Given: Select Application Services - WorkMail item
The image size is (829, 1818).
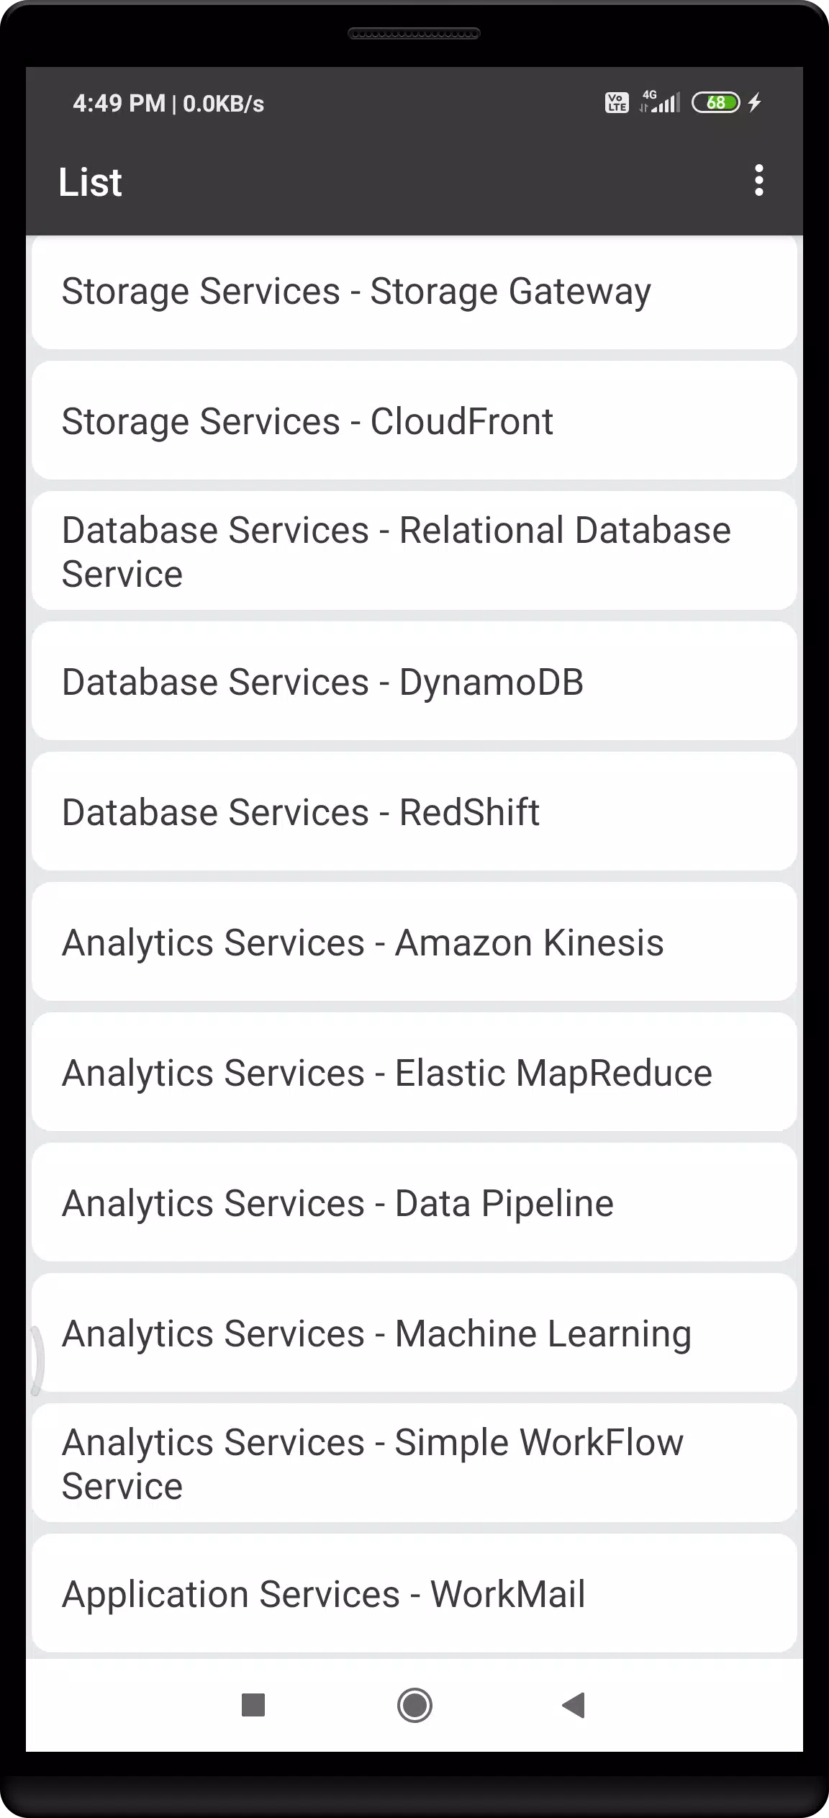Looking at the screenshot, I should point(414,1594).
